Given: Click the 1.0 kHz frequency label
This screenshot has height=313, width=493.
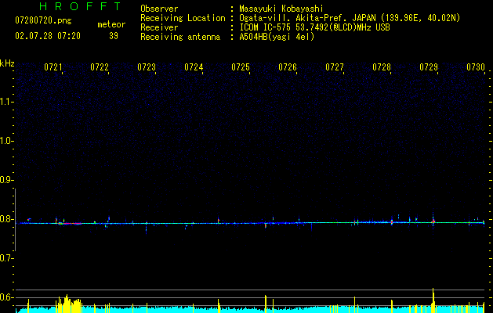Looking at the screenshot, I should pos(6,141).
